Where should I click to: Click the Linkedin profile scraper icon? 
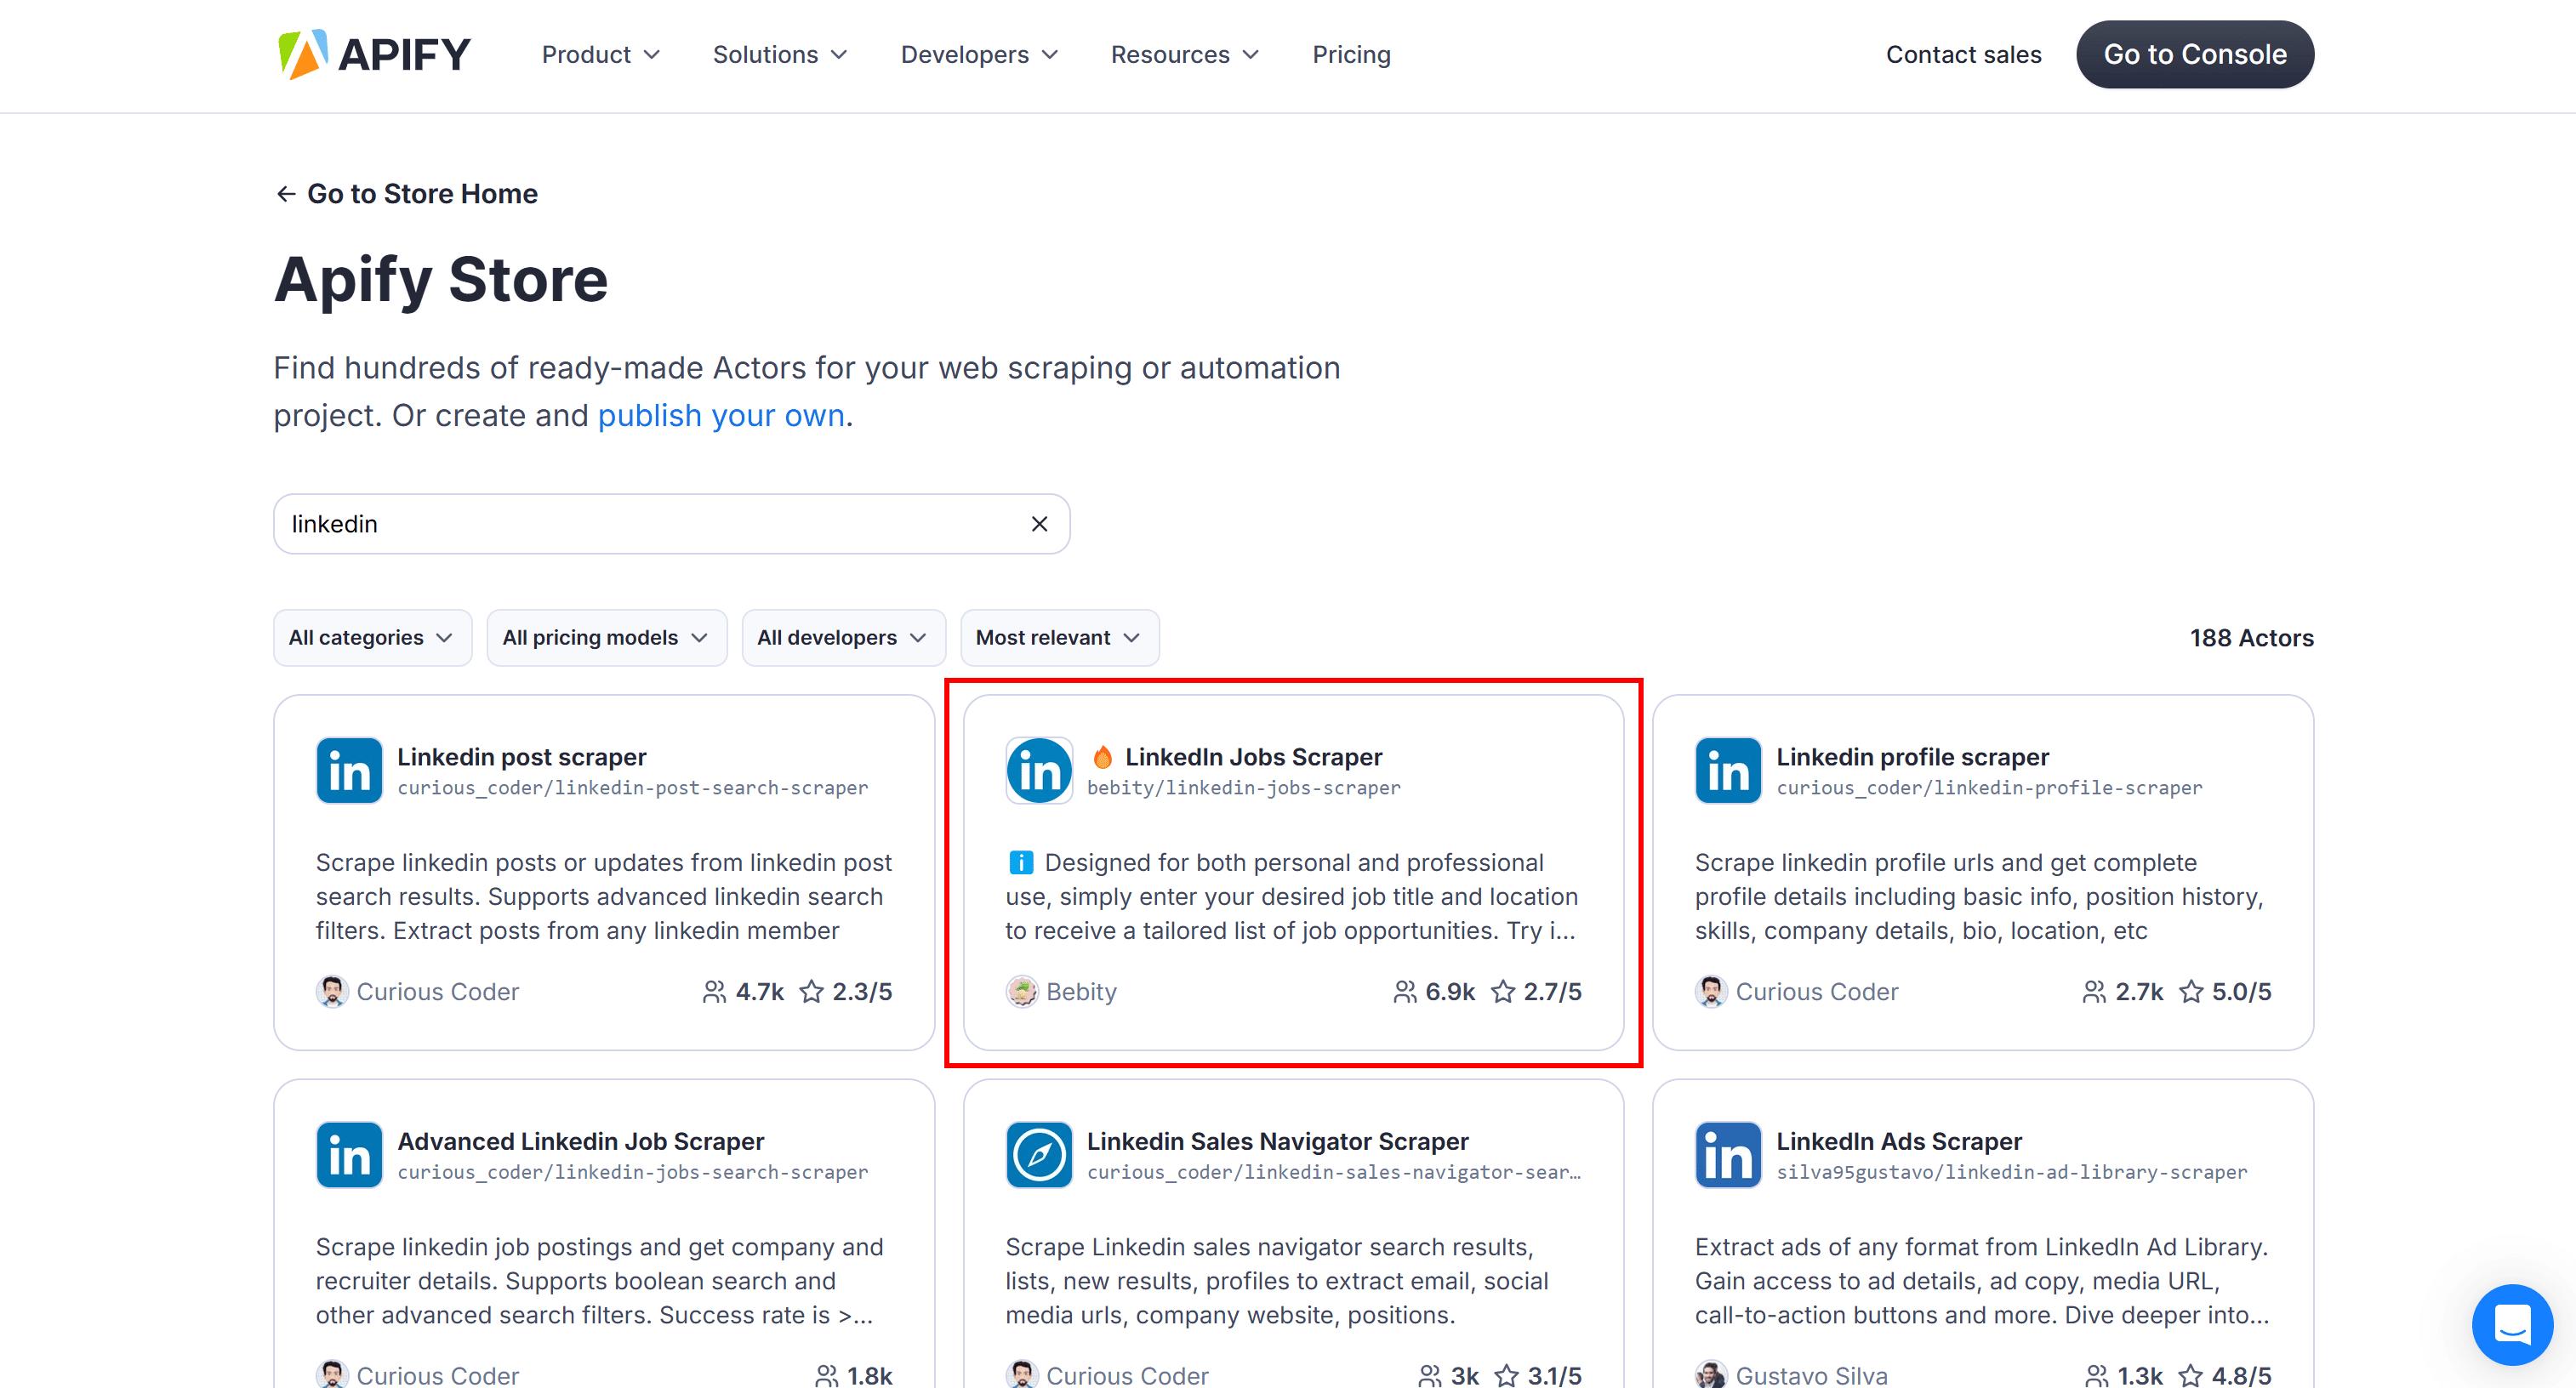point(1728,770)
